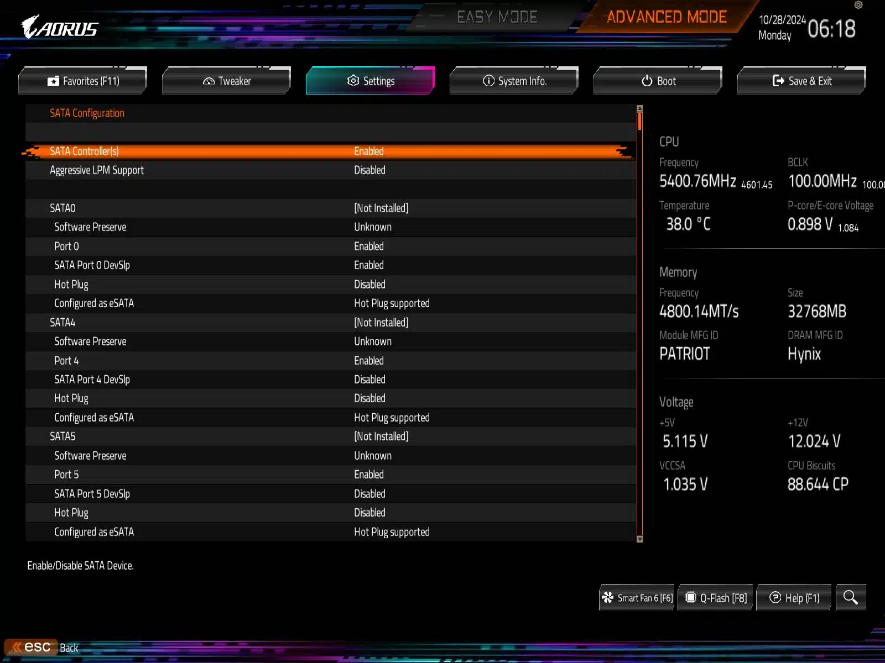Click VCCSA reading 1.035 V
Screen dimensions: 885x663
point(685,484)
